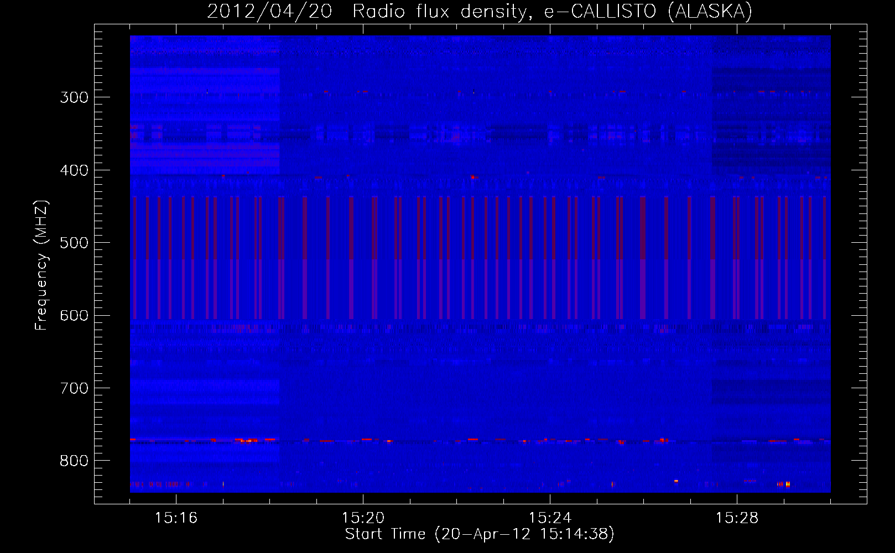Click the 15:20 time tick label
Screen dimensions: 895x553
coord(363,518)
